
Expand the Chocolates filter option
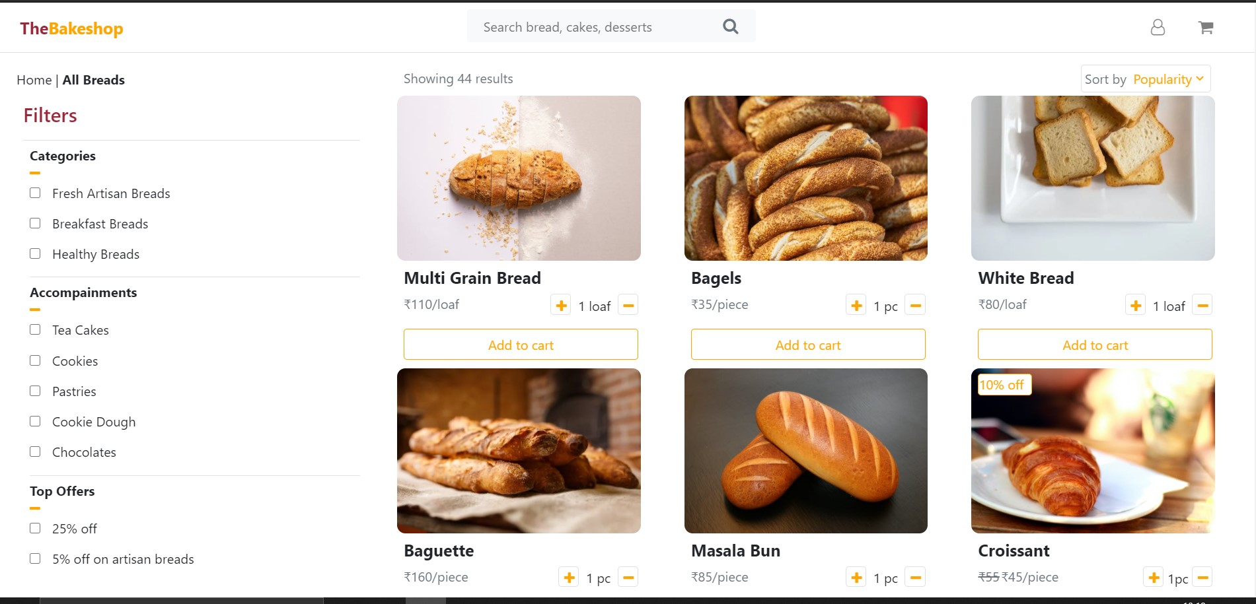pyautogui.click(x=35, y=452)
